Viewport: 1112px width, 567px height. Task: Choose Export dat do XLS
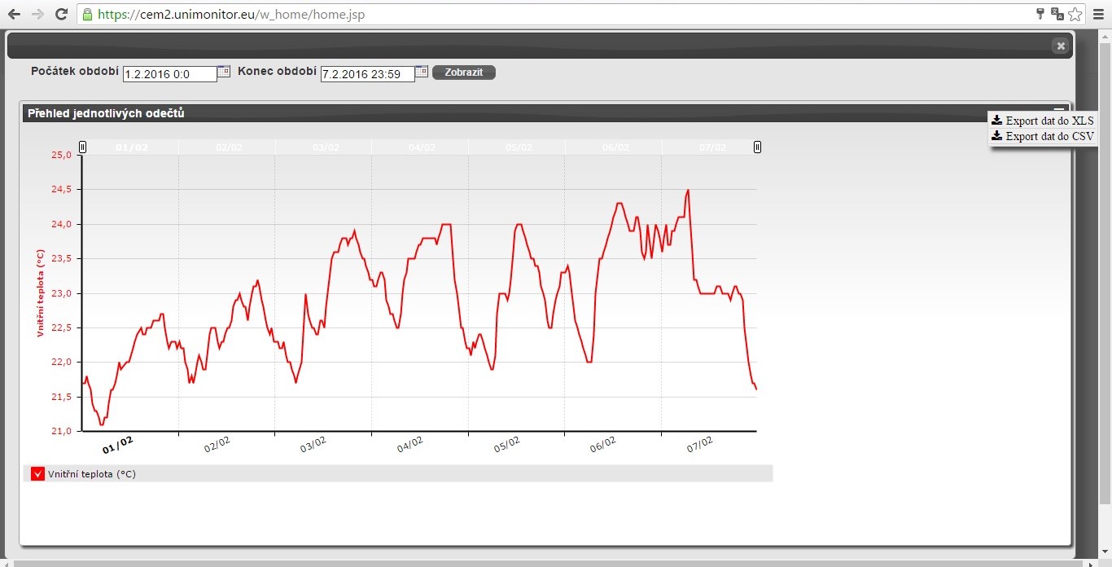(1043, 121)
